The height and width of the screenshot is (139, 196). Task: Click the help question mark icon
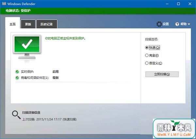point(177,24)
